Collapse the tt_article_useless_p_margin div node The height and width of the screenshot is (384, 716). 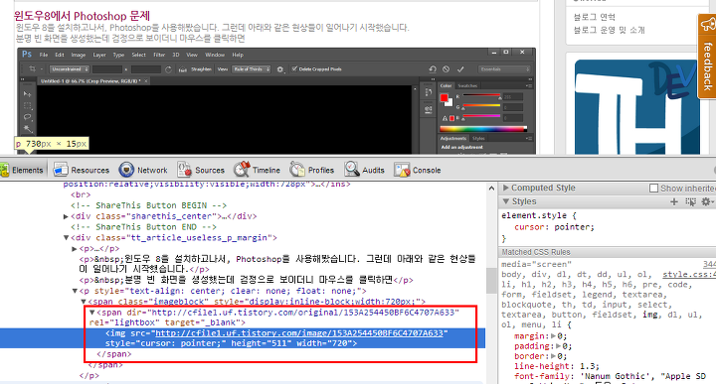coord(66,238)
